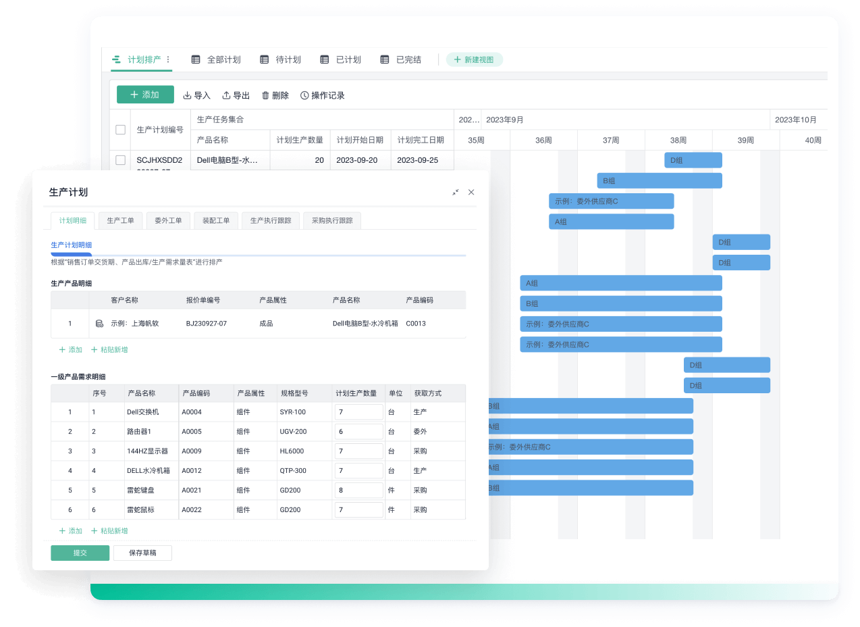Click the 导出 (export) icon in toolbar

(x=227, y=96)
